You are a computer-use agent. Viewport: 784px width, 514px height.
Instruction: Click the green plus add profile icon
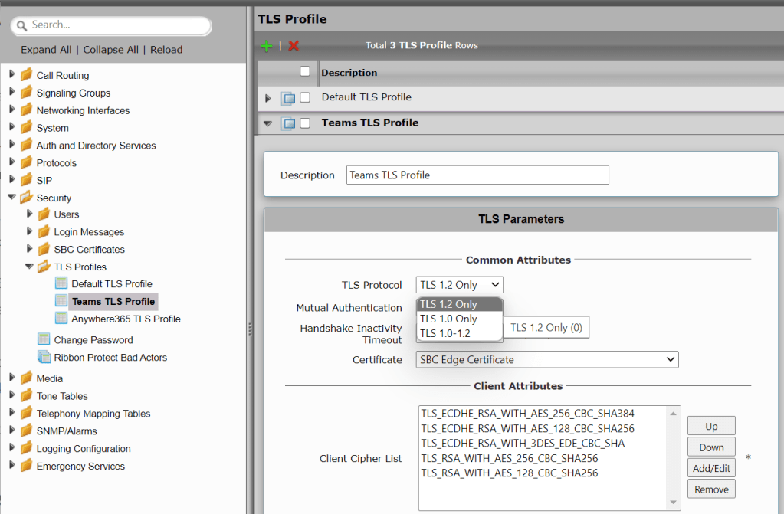pos(266,46)
